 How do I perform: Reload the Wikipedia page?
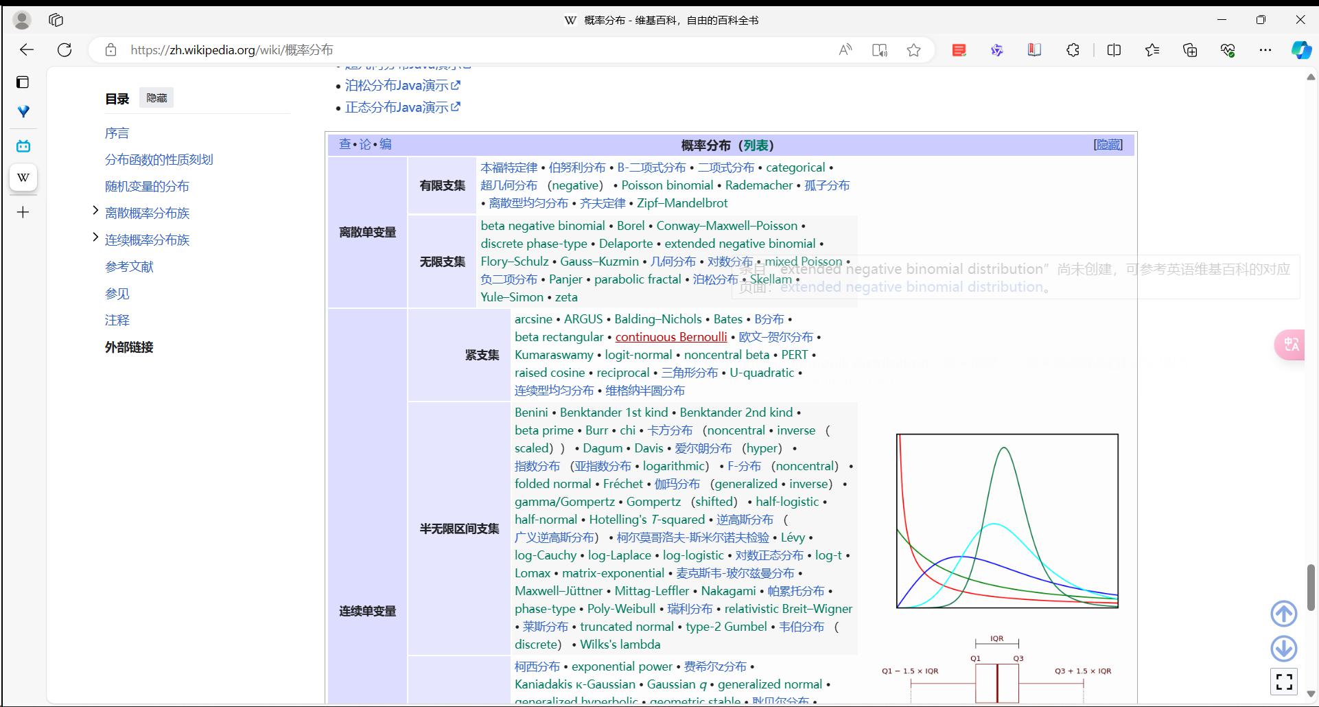65,49
